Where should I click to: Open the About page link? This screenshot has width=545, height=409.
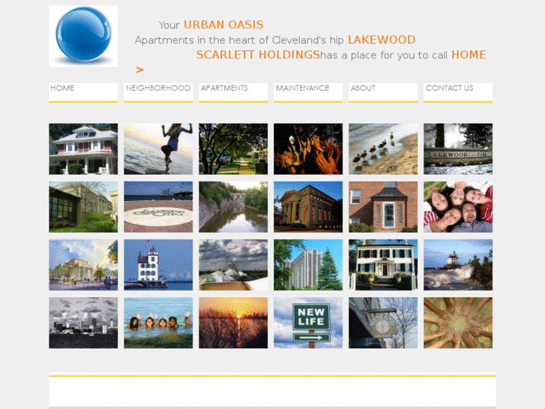point(363,89)
